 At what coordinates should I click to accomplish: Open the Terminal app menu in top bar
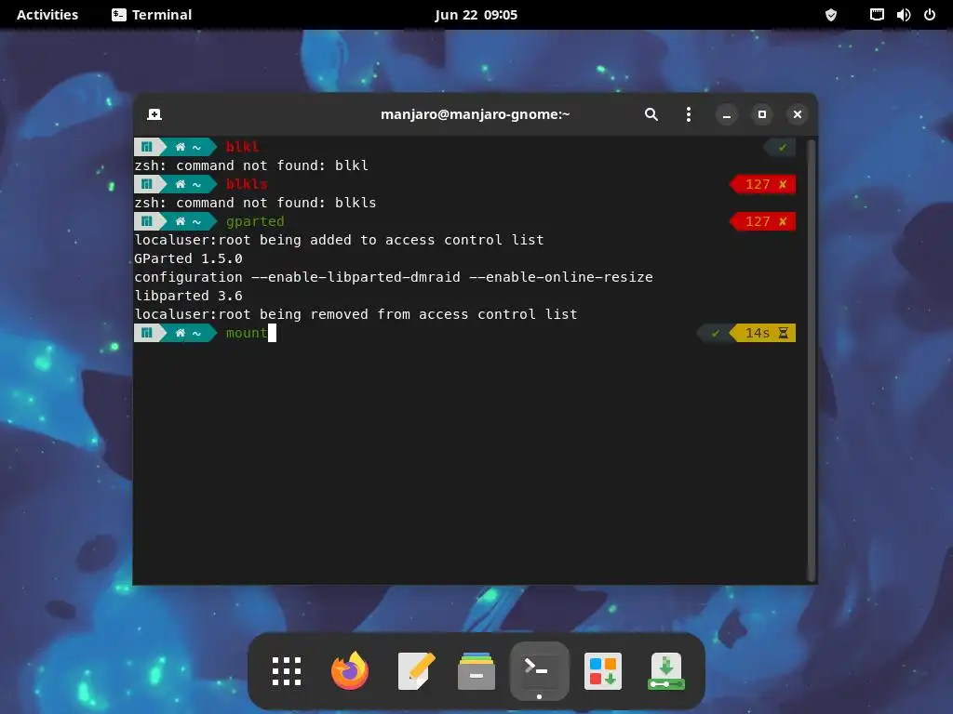152,15
